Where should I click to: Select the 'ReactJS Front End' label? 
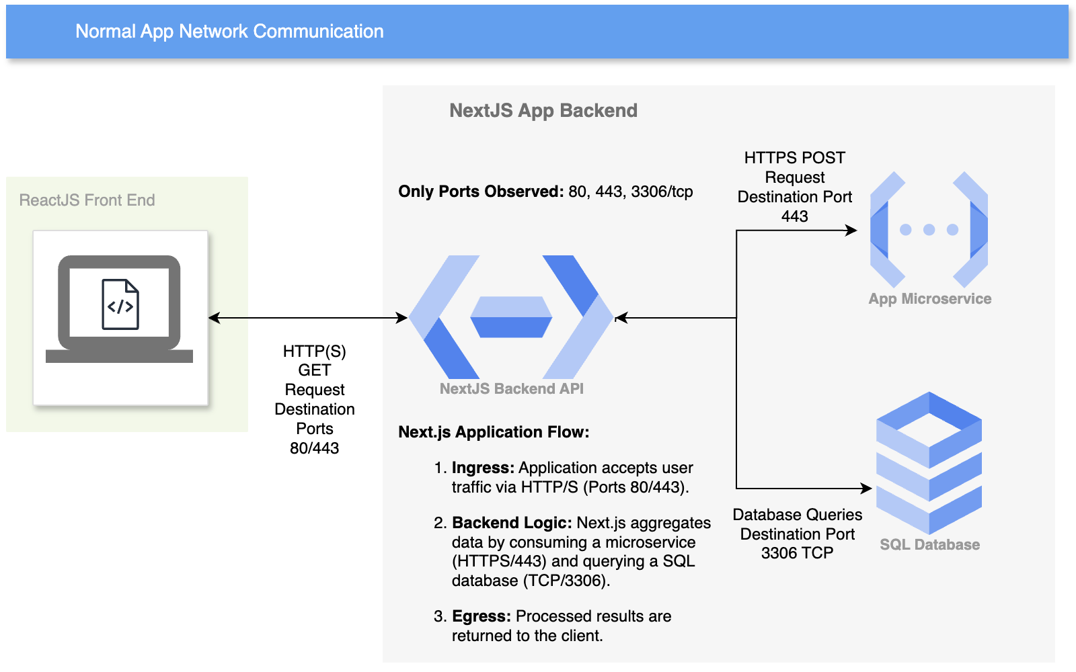87,200
